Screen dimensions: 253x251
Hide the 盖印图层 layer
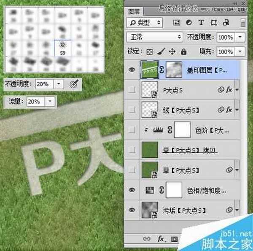click(132, 70)
